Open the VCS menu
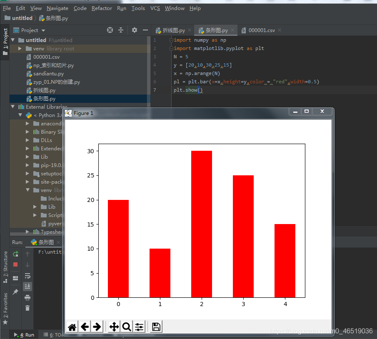 coord(155,8)
